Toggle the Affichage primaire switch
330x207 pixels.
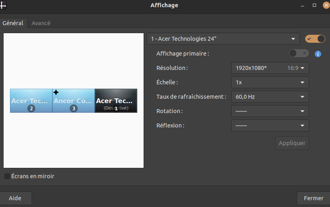pos(298,53)
